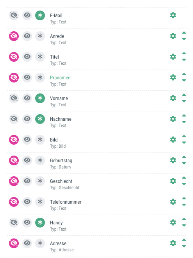Toggle required asterisk for Geschlecht field

click(40, 181)
